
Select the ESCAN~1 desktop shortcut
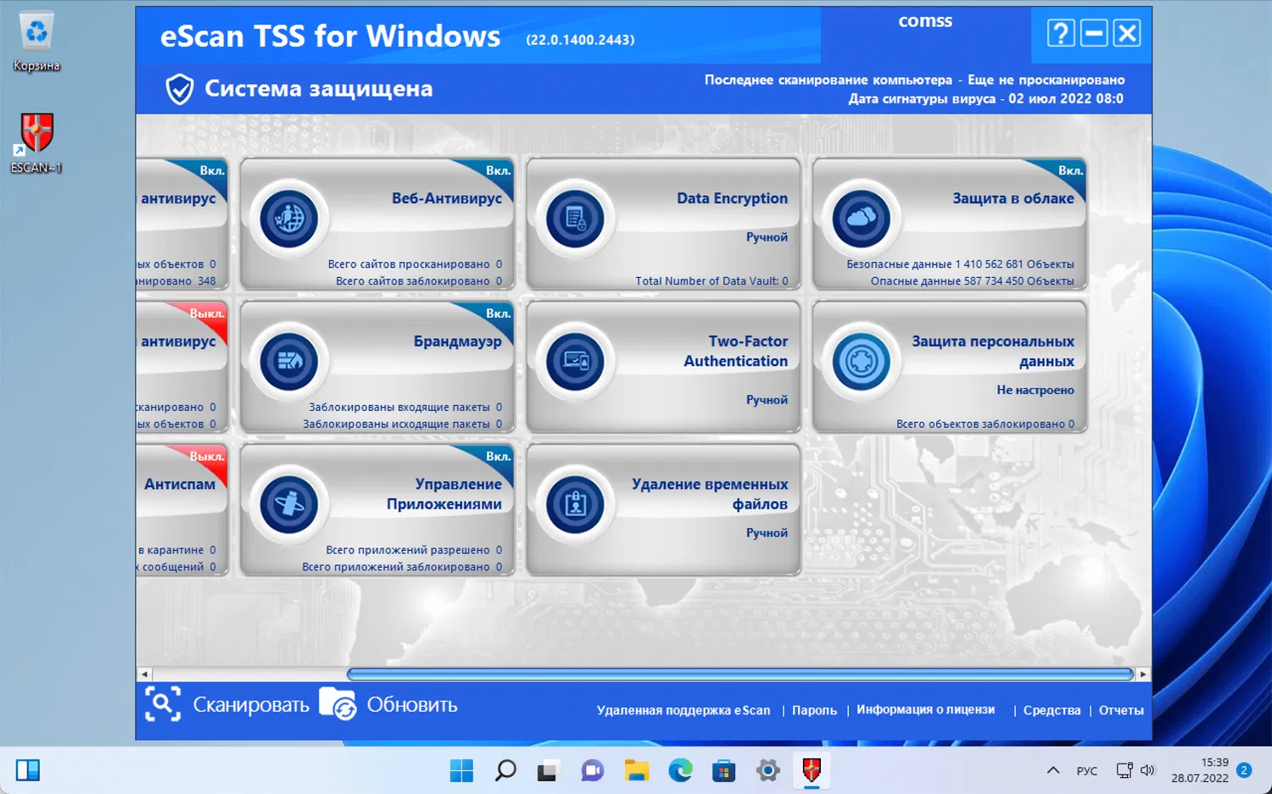pyautogui.click(x=36, y=143)
